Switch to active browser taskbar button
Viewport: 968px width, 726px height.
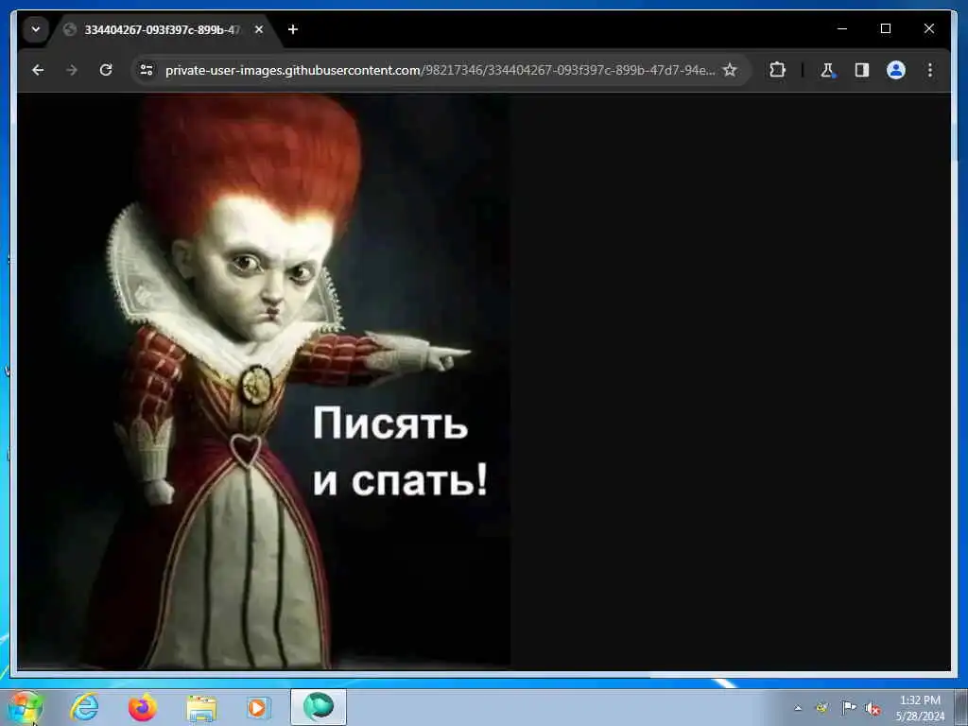pos(318,707)
